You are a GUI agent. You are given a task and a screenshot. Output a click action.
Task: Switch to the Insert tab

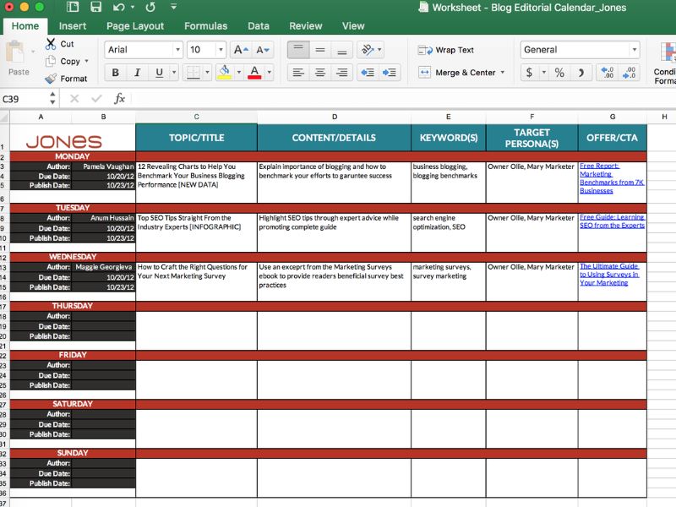[x=73, y=26]
